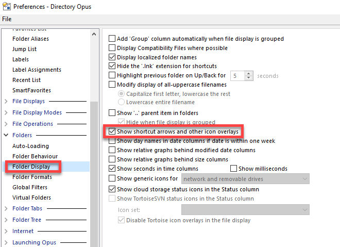Increase seconds with the spinner up arrow

coord(248,74)
